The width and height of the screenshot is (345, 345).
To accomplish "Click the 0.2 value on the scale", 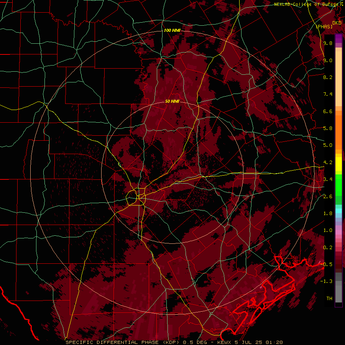I will (328, 248).
